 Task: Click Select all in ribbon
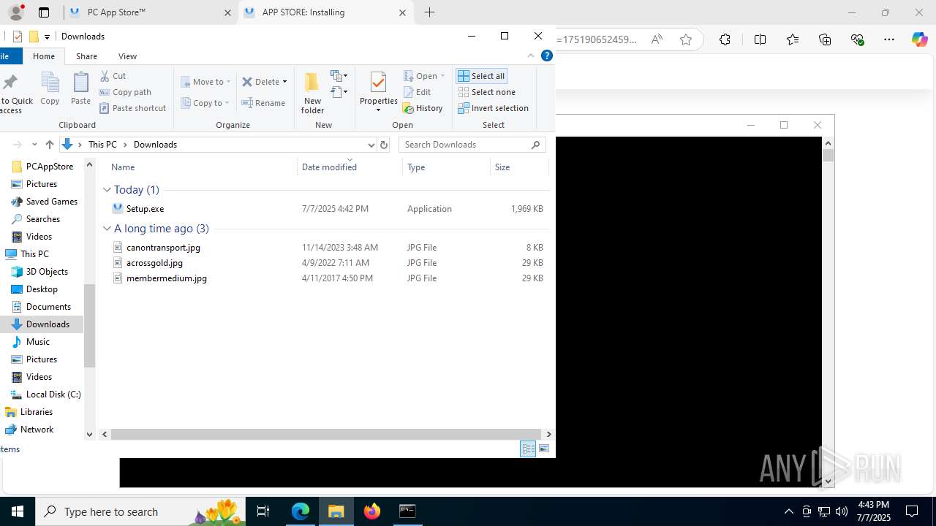[481, 76]
